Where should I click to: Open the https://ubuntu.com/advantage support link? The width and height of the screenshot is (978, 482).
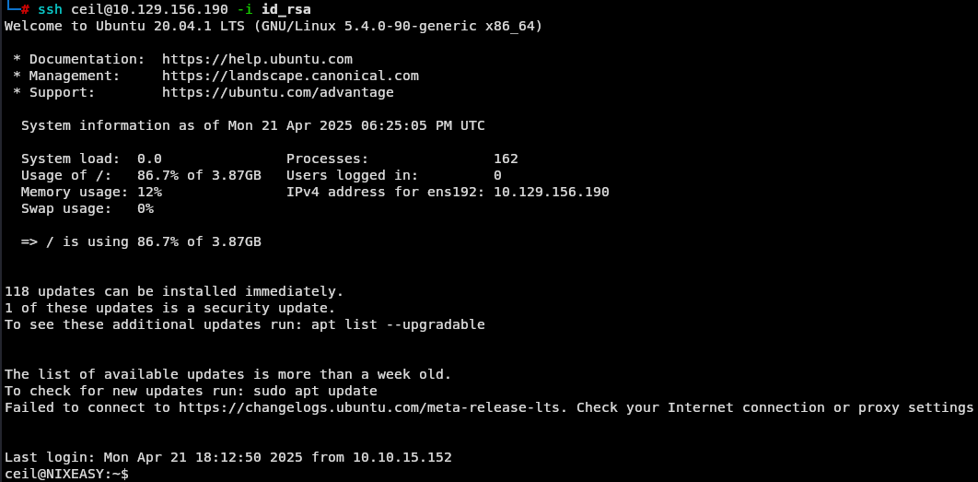point(277,92)
